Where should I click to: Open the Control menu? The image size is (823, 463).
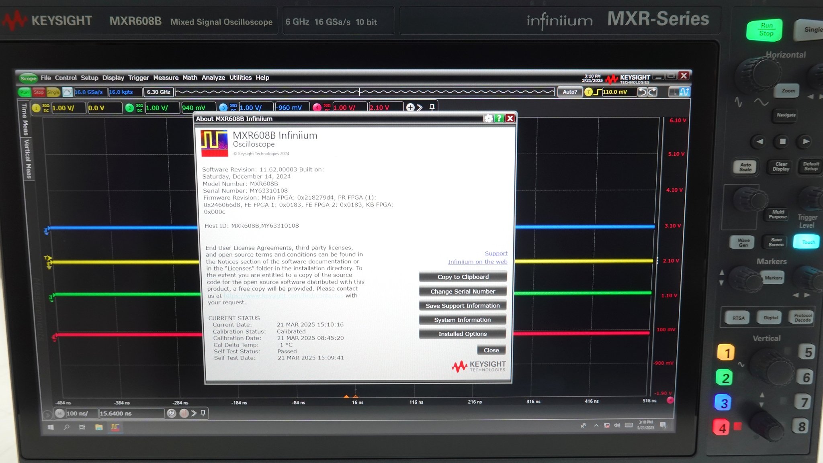pyautogui.click(x=66, y=78)
